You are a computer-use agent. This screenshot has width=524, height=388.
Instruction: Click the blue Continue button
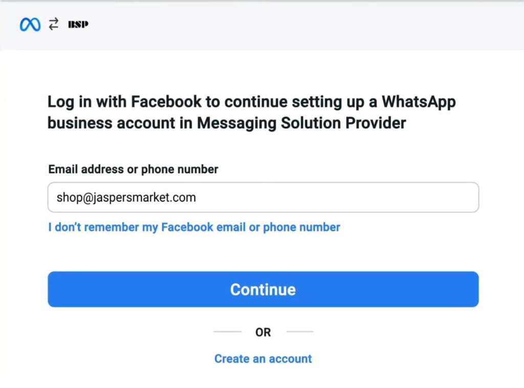[263, 289]
